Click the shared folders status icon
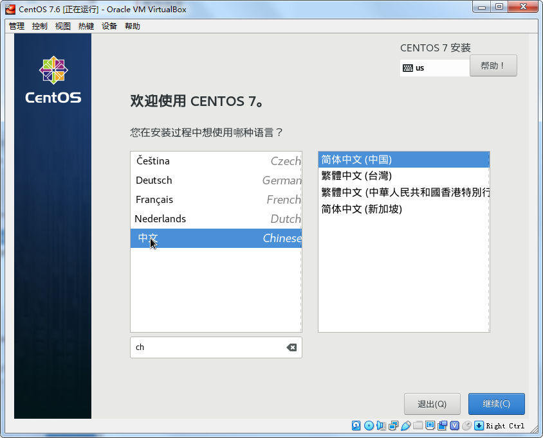Image resolution: width=543 pixels, height=438 pixels. [x=418, y=426]
